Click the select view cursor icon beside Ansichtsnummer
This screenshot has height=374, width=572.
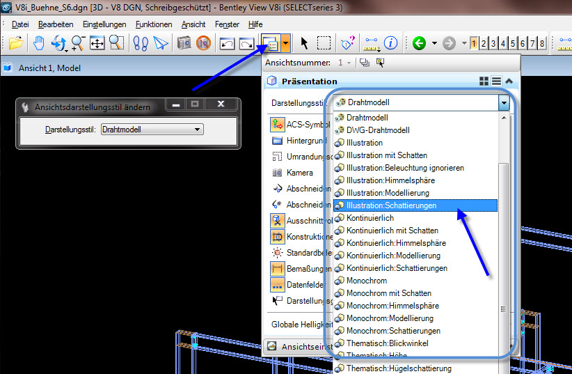tap(380, 63)
